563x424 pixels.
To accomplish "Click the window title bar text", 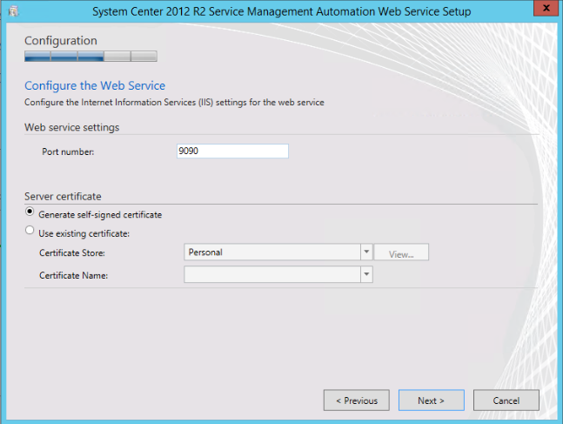I will tap(282, 11).
